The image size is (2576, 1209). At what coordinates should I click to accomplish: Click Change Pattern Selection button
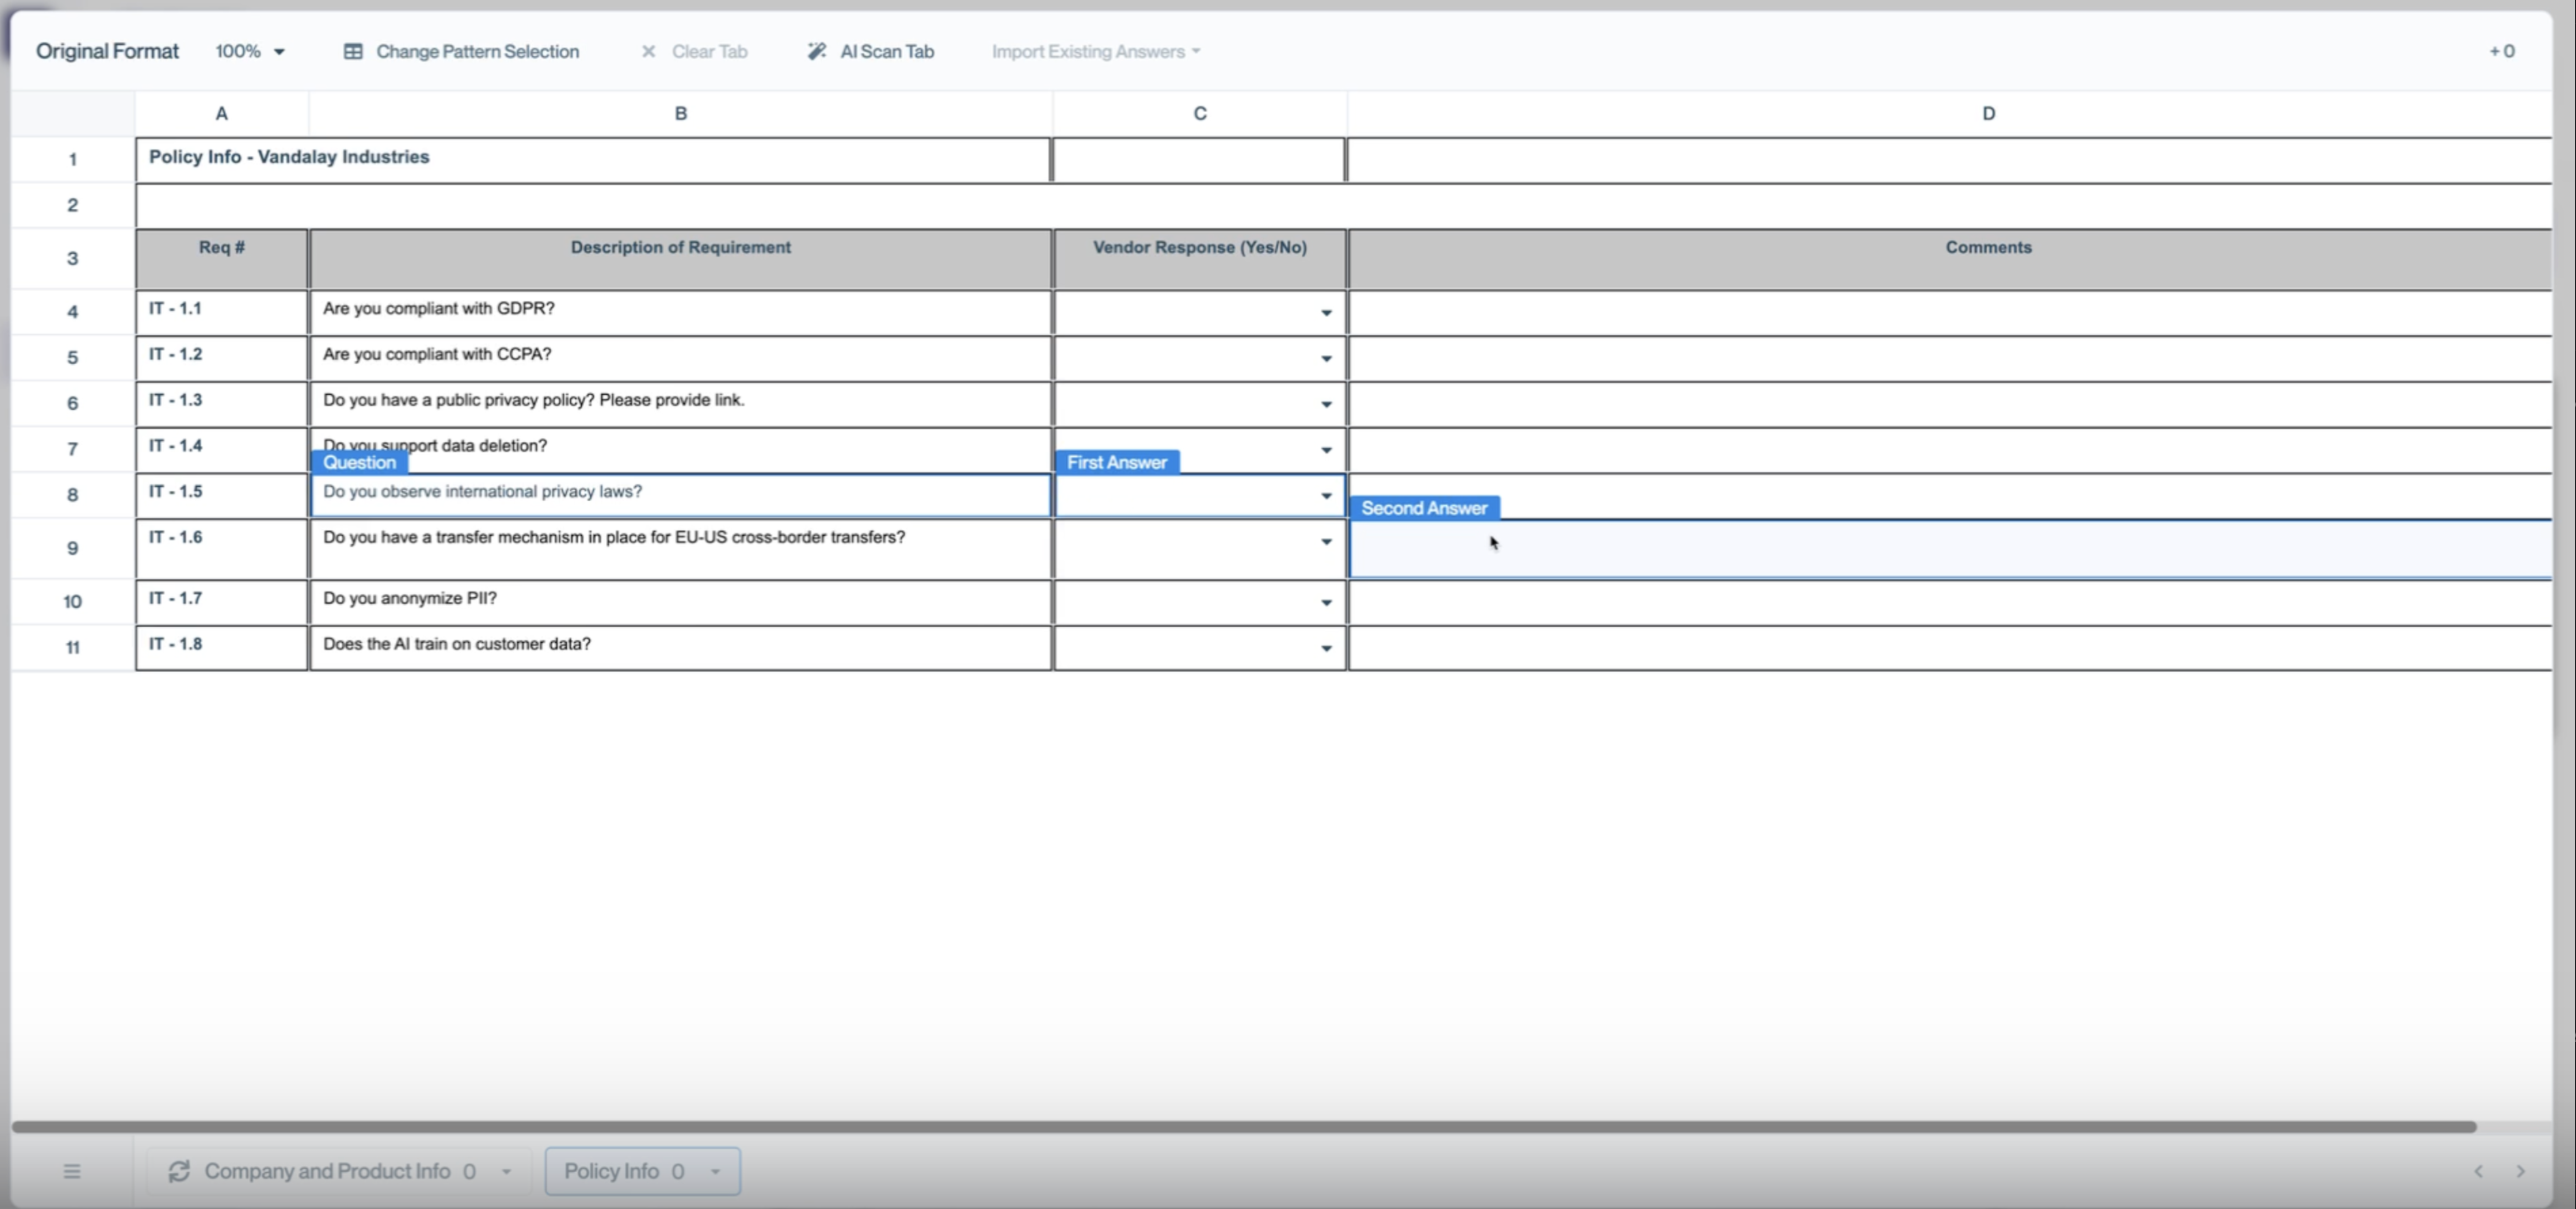click(x=477, y=52)
